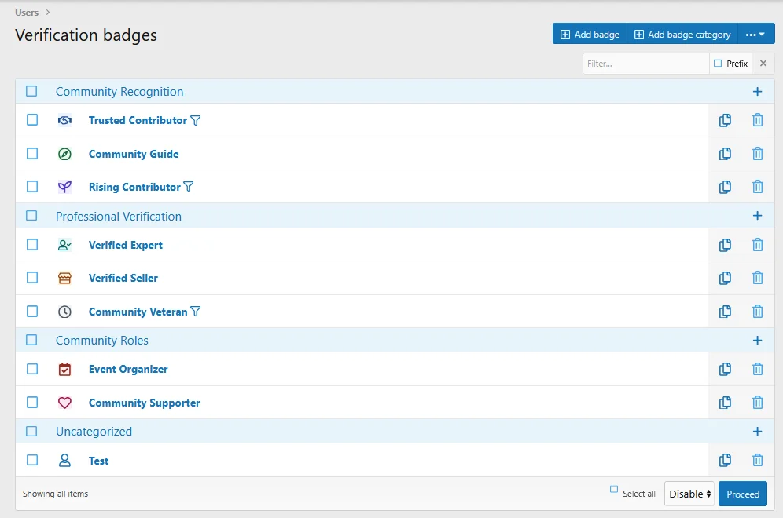Add badge to Community Recognition category

tap(757, 91)
